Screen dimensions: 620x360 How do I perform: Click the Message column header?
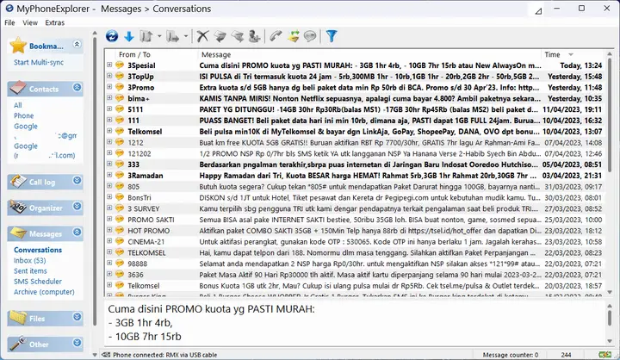tap(369, 54)
